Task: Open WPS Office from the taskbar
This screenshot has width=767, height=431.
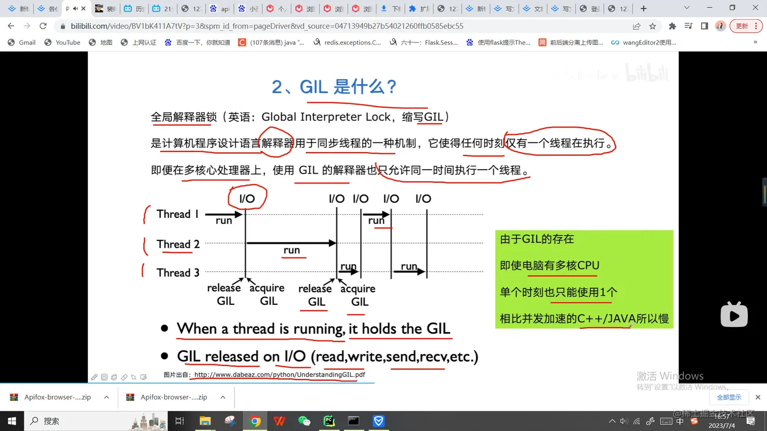Action: tap(280, 421)
